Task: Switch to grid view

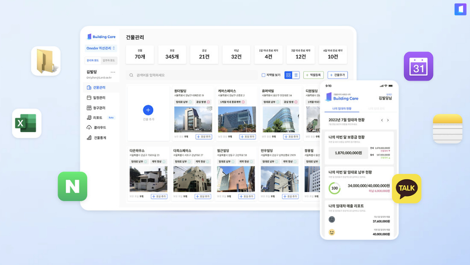Action: pyautogui.click(x=288, y=75)
